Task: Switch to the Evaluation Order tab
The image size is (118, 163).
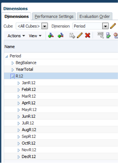Action: tap(95, 16)
